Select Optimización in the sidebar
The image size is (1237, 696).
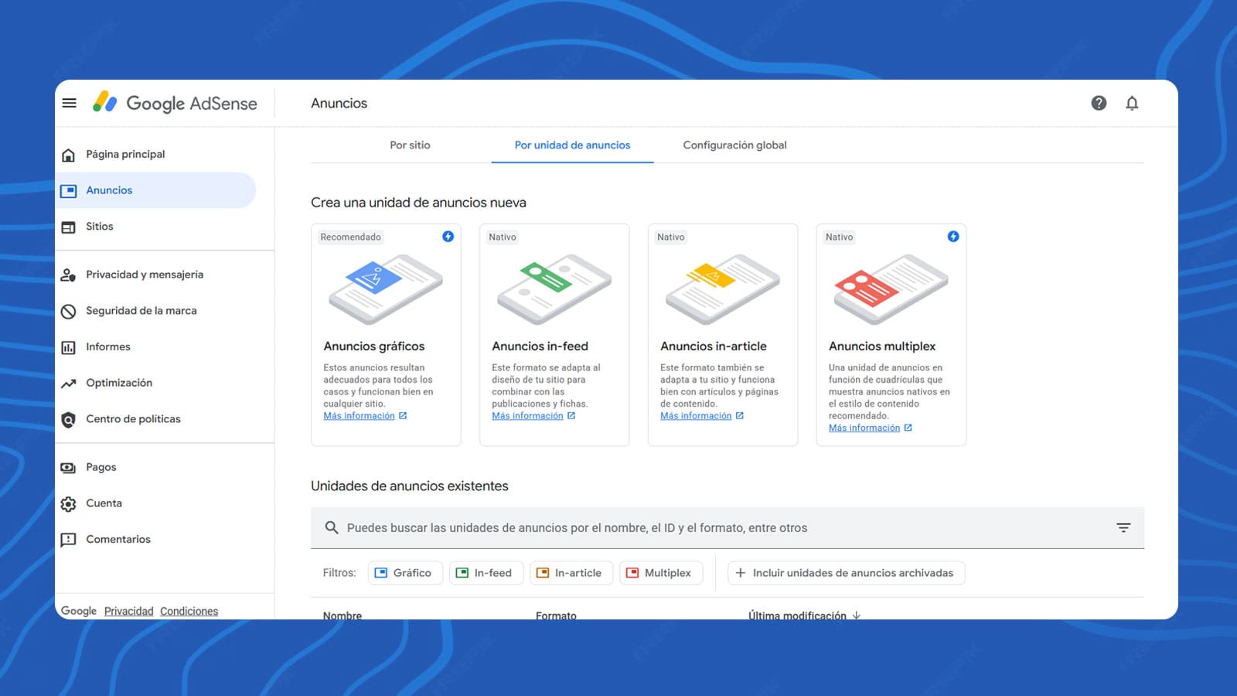[x=119, y=382]
